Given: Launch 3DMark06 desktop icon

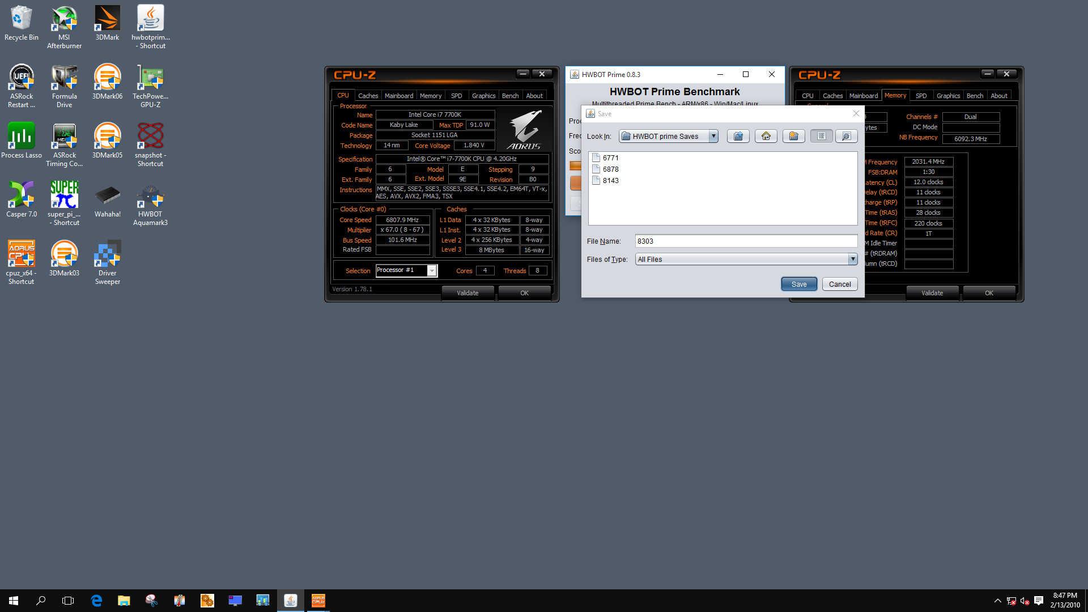Looking at the screenshot, I should pyautogui.click(x=107, y=83).
